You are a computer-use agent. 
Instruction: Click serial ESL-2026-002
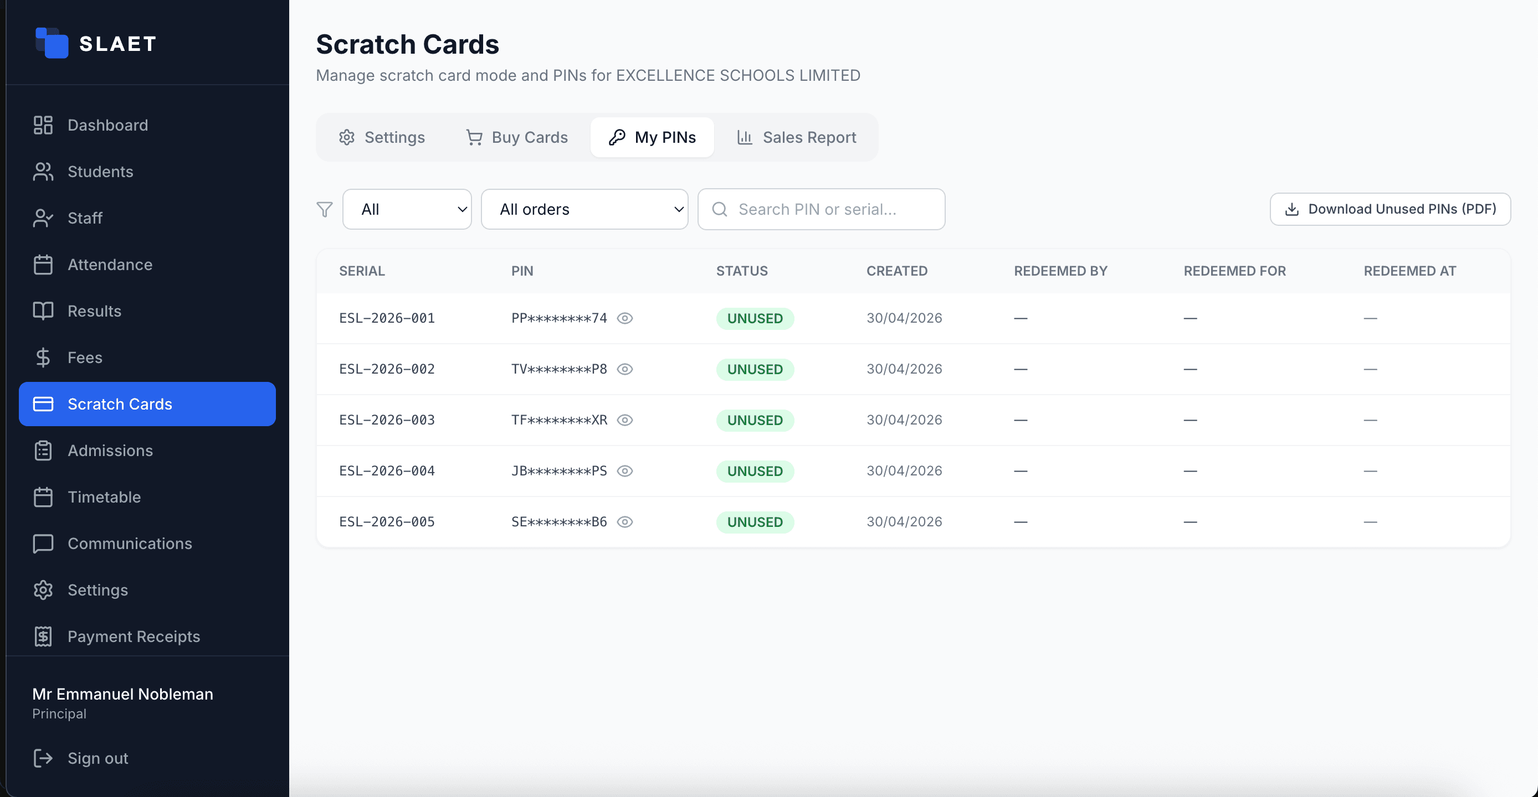pyautogui.click(x=387, y=369)
